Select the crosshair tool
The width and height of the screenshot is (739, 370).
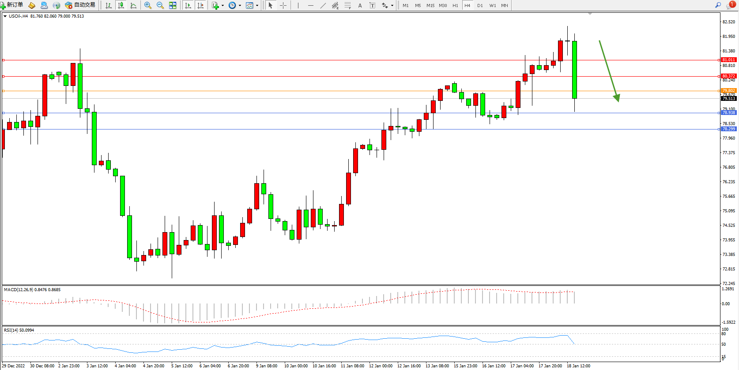pos(283,5)
